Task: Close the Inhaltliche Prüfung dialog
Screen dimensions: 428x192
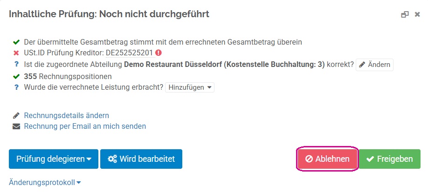Action: click(417, 14)
